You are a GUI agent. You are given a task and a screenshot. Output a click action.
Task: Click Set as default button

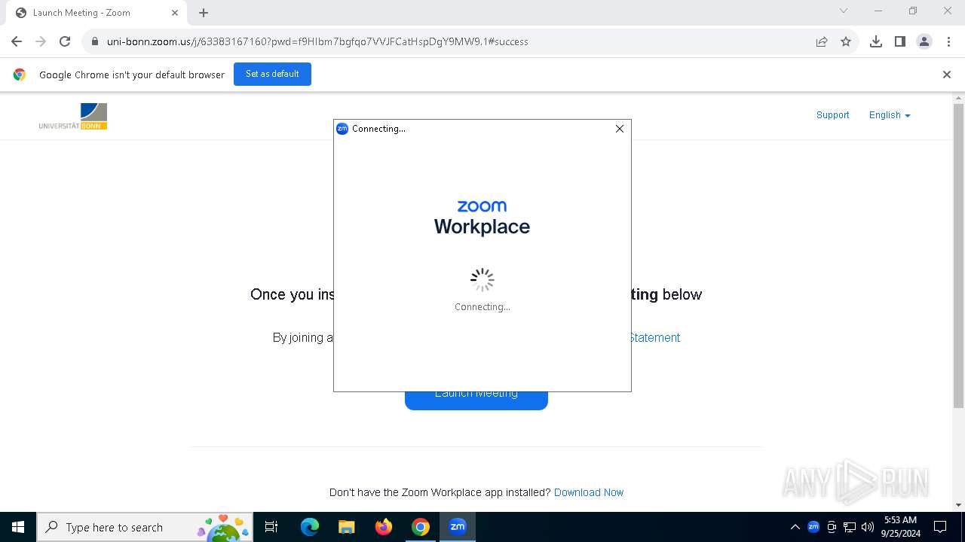pos(272,74)
